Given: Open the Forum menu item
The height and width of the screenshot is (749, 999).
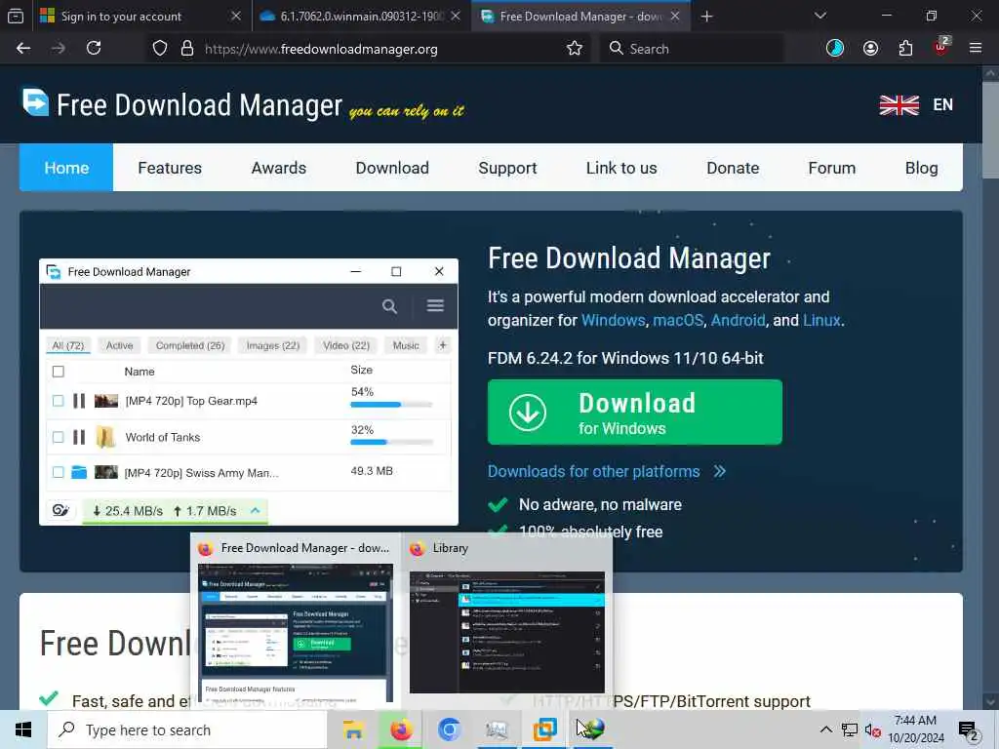Looking at the screenshot, I should [831, 168].
